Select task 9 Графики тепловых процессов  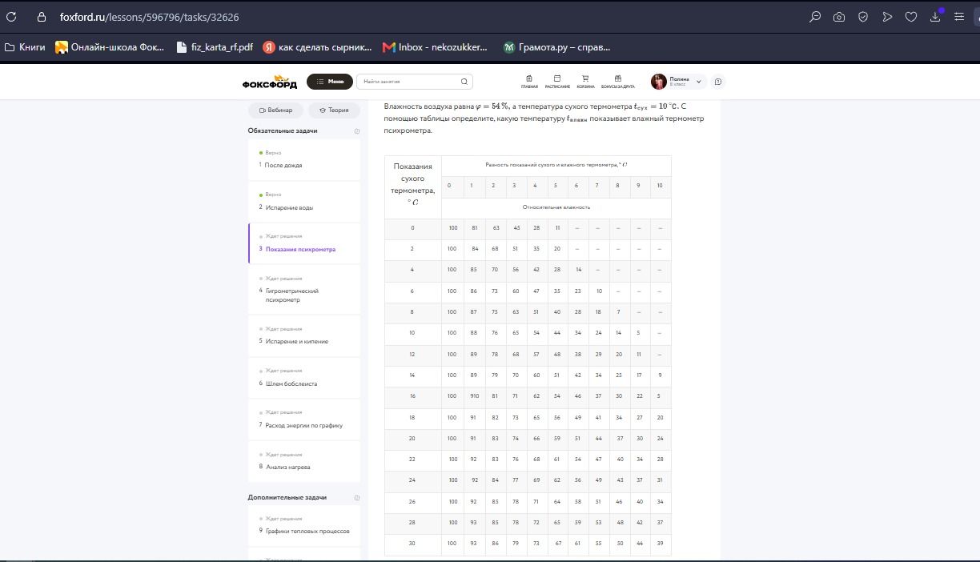click(x=304, y=525)
